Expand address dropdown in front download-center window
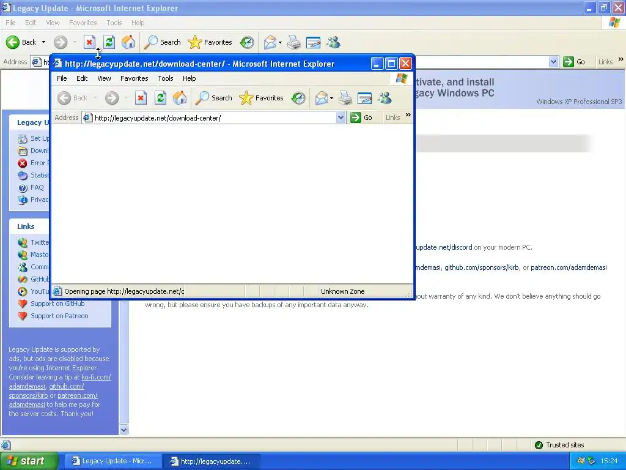The height and width of the screenshot is (470, 626). (341, 117)
